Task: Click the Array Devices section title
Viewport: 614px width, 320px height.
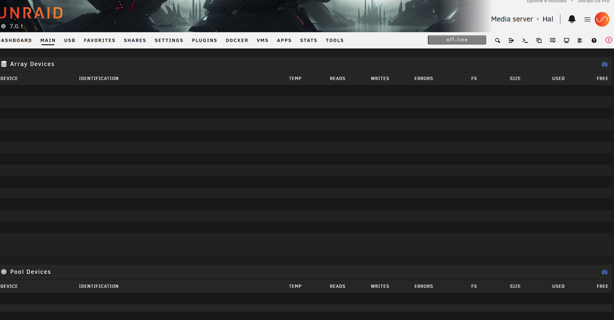Action: click(32, 64)
